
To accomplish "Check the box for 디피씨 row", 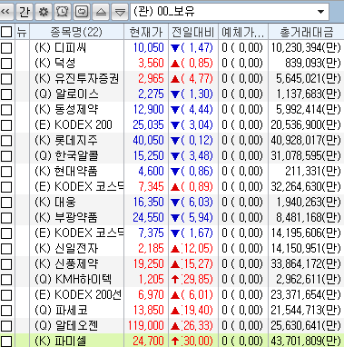I will [6, 47].
